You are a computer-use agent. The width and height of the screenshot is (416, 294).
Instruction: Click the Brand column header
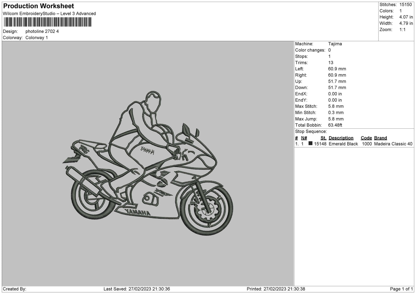click(x=380, y=138)
